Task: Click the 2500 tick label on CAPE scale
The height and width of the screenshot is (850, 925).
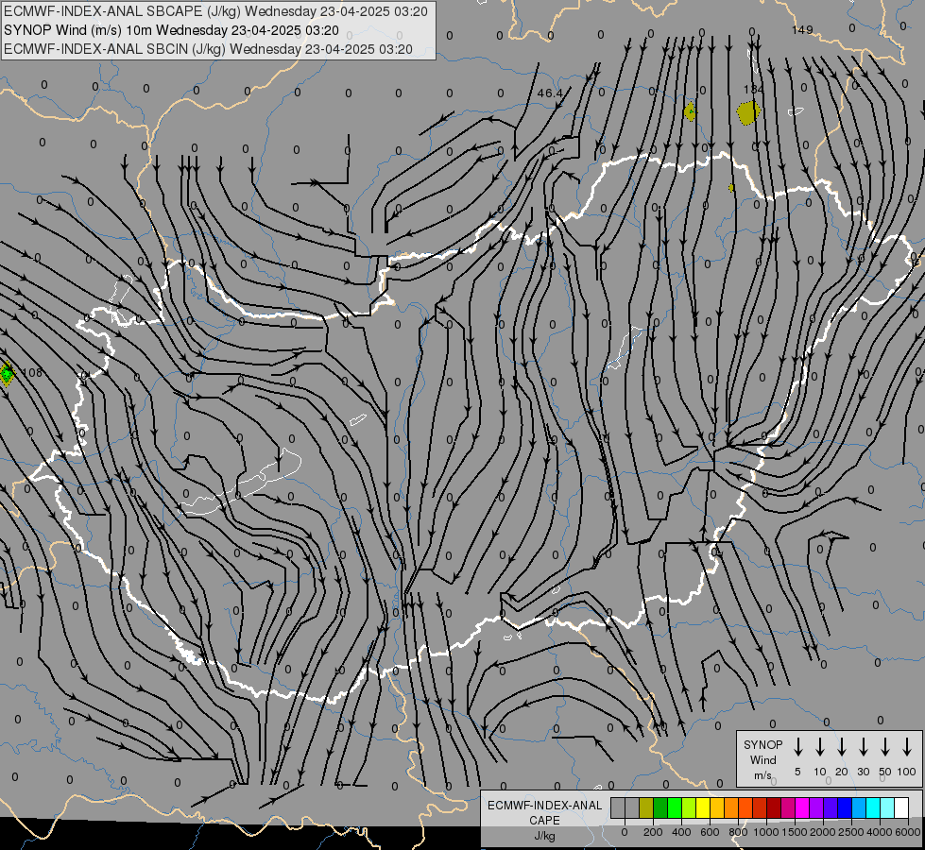Action: [851, 832]
